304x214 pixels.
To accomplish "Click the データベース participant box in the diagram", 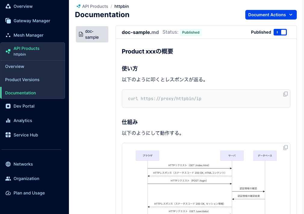I will [265, 156].
